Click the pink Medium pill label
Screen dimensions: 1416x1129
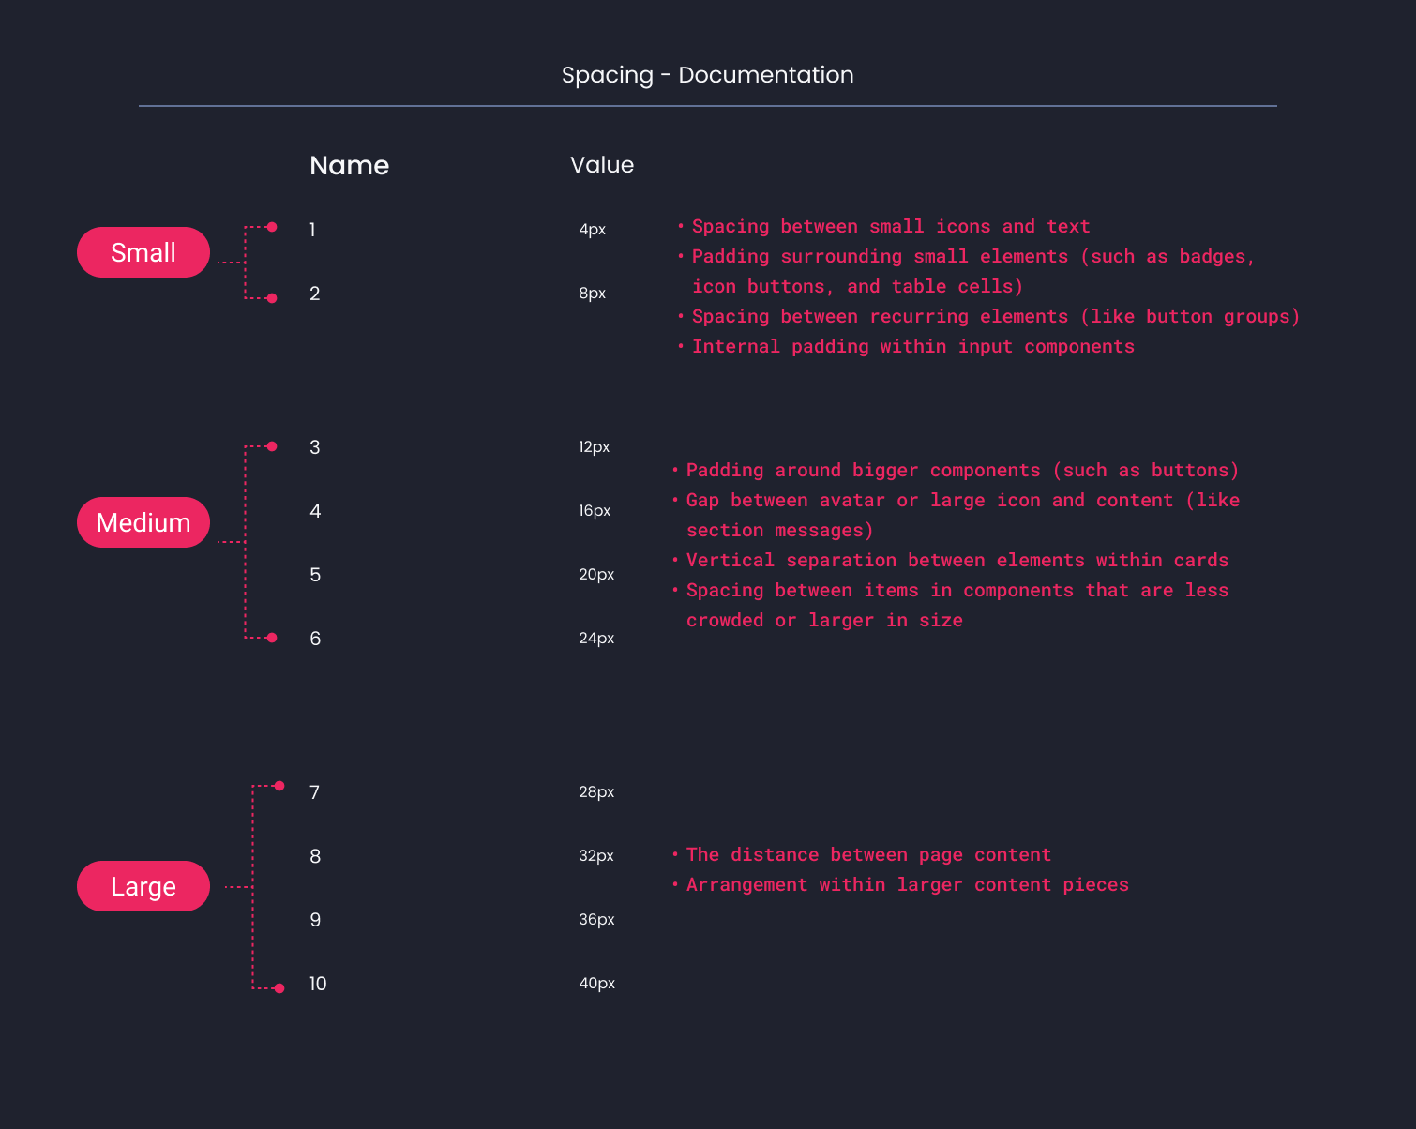[x=143, y=522]
